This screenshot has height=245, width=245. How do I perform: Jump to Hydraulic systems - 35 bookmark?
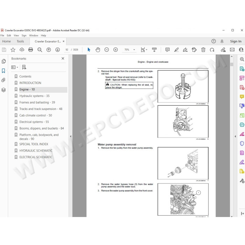pos(34,96)
